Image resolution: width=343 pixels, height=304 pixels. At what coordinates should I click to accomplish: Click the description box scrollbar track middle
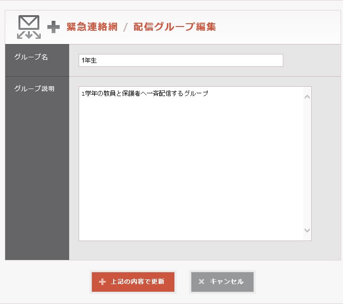307,163
